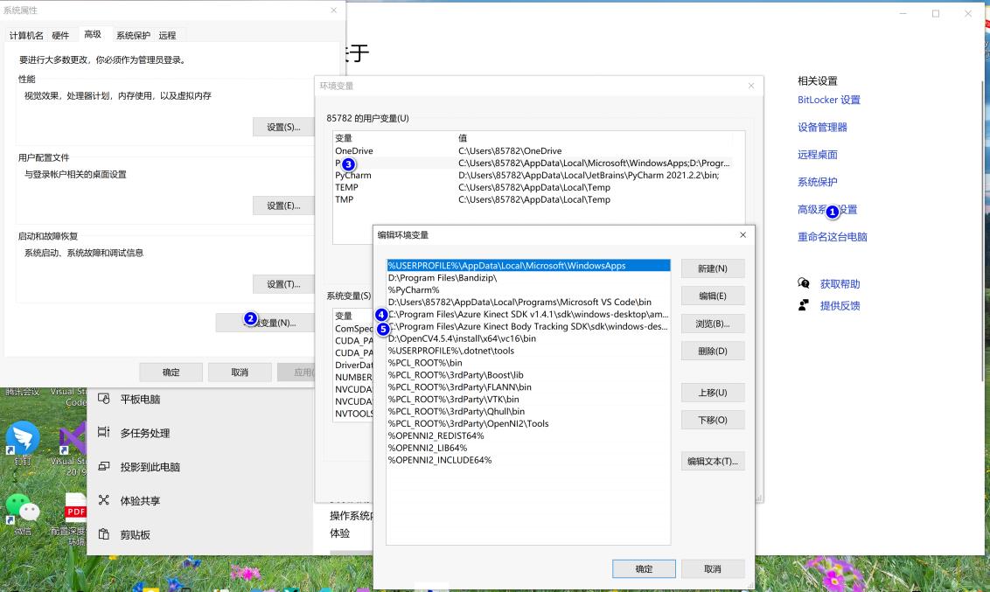
Task: Open performance 设置(S)... button
Action: 283,127
